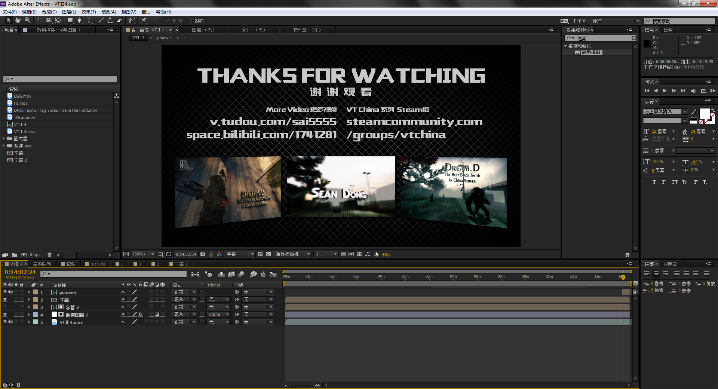Open the 标准 workspace dropdown
The height and width of the screenshot is (389, 718).
point(616,21)
